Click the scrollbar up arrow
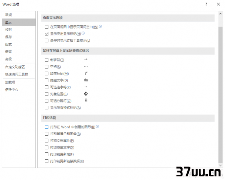 pos(220,14)
